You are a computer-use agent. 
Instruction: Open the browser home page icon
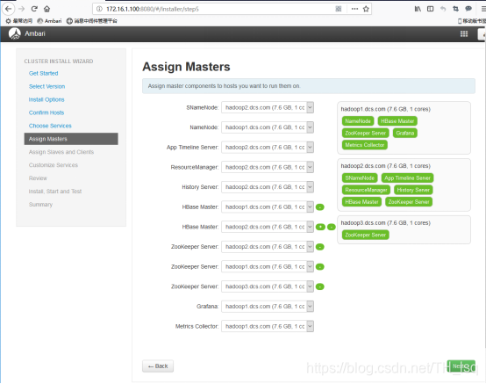(x=46, y=9)
